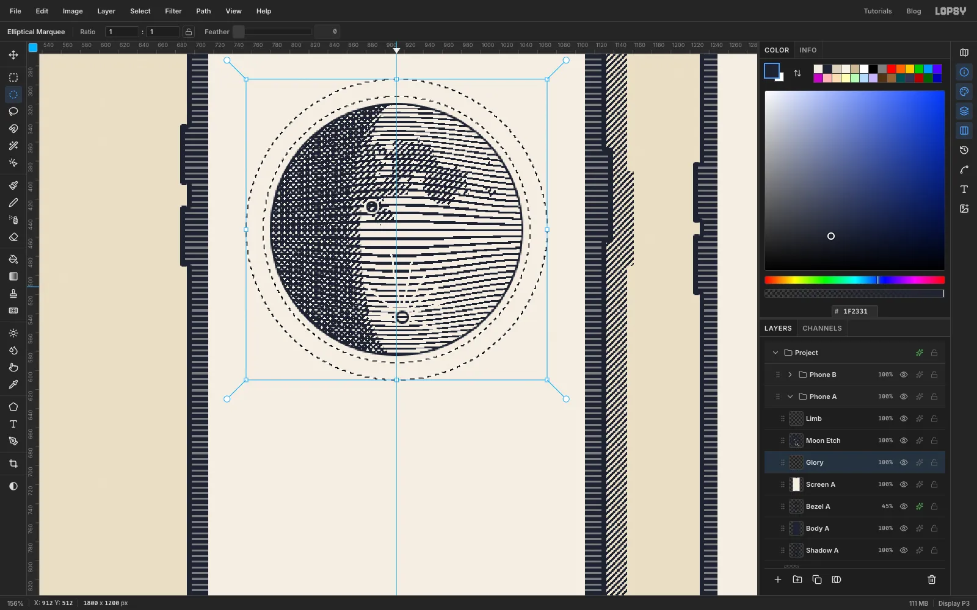Screen dimensions: 977x610
Task: Collapse the Project group
Action: coord(775,353)
